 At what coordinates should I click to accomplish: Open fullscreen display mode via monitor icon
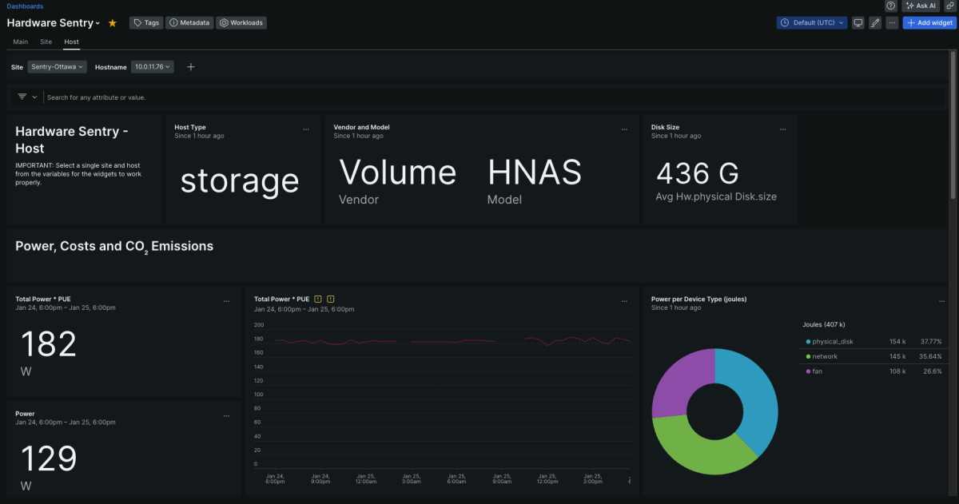[x=858, y=22]
